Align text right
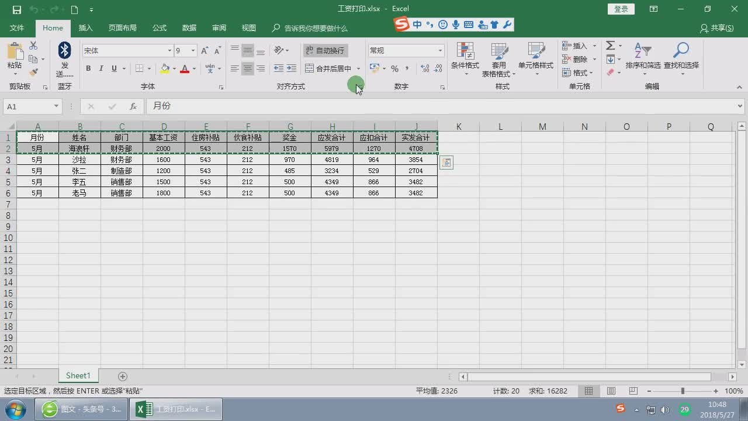This screenshot has height=421, width=748. (x=261, y=68)
